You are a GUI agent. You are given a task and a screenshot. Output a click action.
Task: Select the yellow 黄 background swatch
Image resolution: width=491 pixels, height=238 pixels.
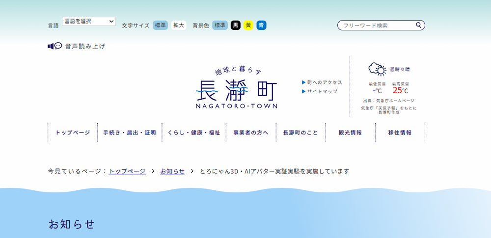[x=248, y=25]
